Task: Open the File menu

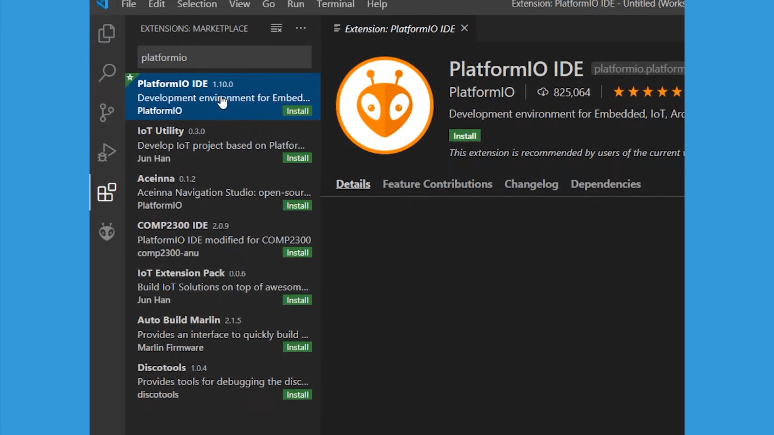Action: 129,4
